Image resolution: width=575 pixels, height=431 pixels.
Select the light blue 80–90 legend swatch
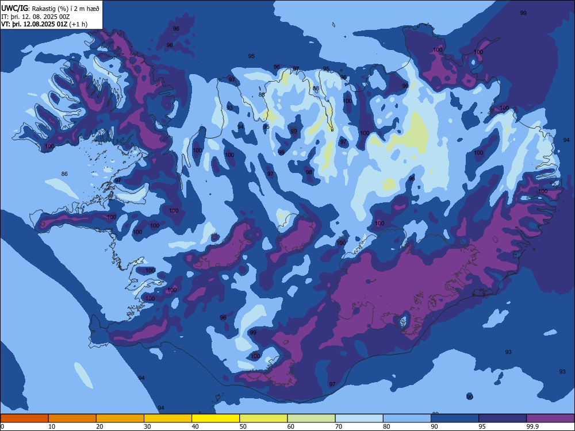point(407,418)
